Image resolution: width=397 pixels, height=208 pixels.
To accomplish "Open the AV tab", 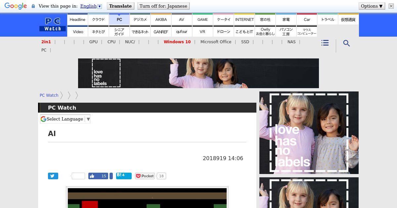I will (x=182, y=19).
